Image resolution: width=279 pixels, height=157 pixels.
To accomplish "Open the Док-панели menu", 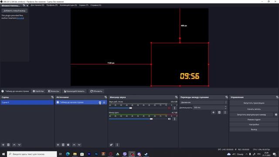I will [x=37, y=5].
